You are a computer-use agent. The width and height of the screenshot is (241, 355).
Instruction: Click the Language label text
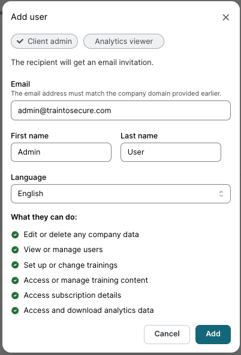tap(29, 177)
